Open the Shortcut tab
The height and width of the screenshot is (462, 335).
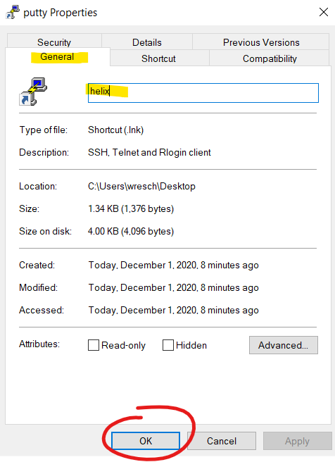pyautogui.click(x=158, y=58)
